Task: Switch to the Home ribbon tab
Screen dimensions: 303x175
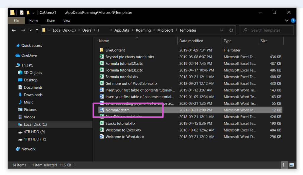Action: click(x=34, y=20)
